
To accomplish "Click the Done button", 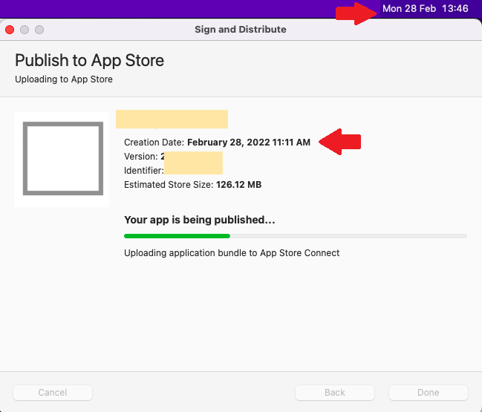I will 429,392.
